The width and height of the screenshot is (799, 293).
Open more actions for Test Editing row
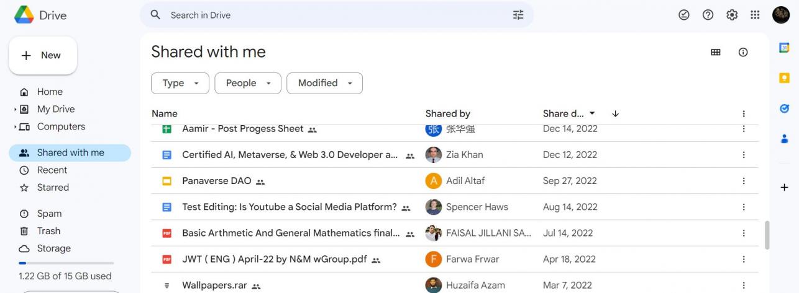point(744,207)
